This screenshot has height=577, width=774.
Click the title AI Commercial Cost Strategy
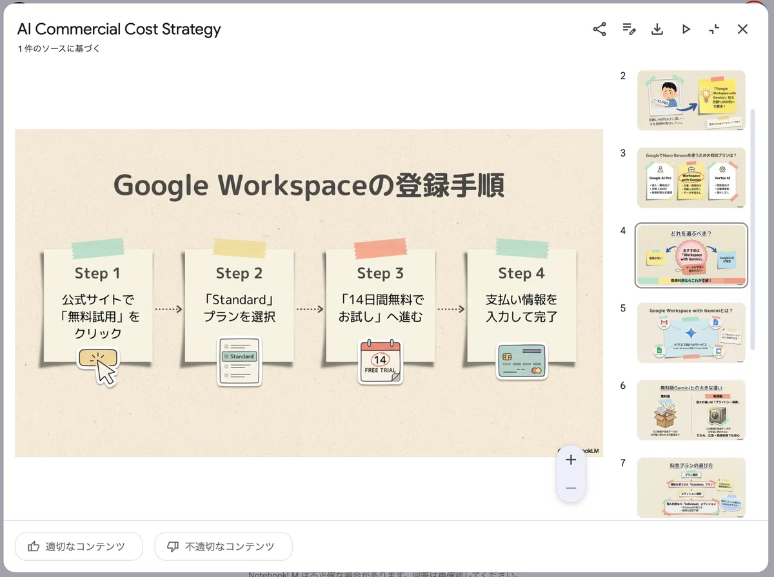coord(119,29)
